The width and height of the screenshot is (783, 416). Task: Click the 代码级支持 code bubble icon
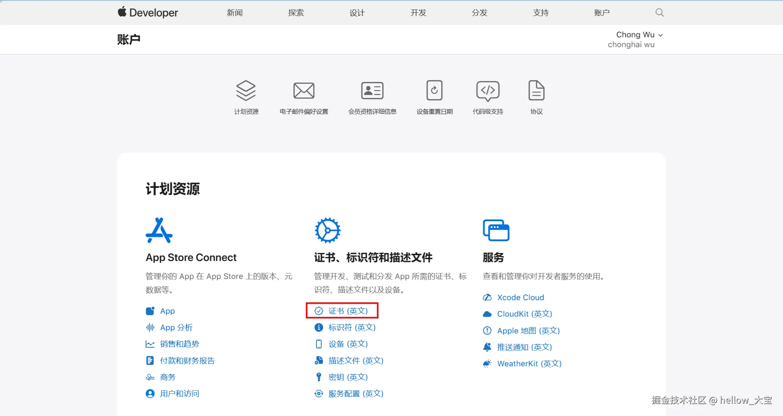coord(488,91)
